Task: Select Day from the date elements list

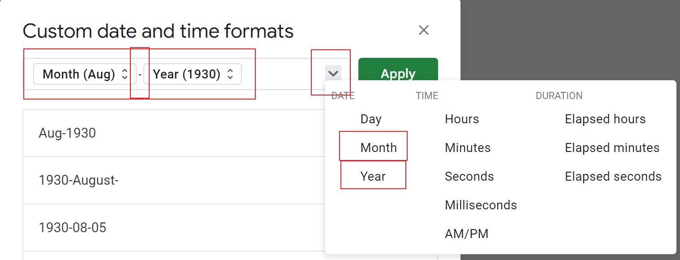Action: (x=370, y=119)
